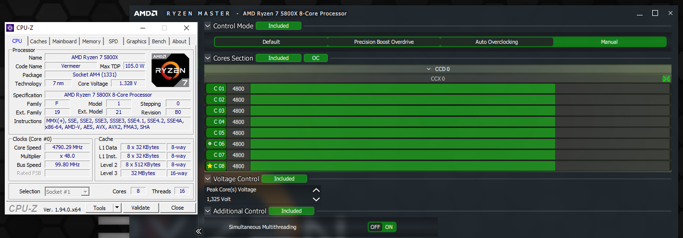
Task: Increase Peak Core(s) Voltage with up arrow
Action: [316, 190]
